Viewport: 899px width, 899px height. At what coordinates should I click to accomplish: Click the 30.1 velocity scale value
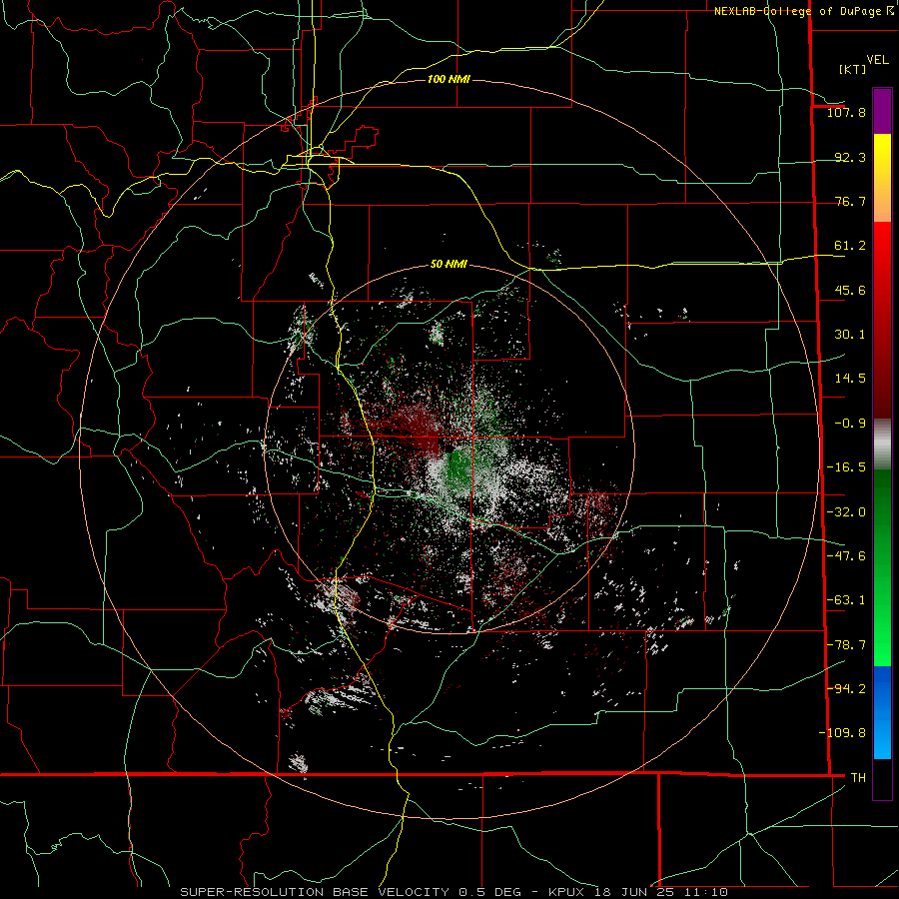click(850, 335)
